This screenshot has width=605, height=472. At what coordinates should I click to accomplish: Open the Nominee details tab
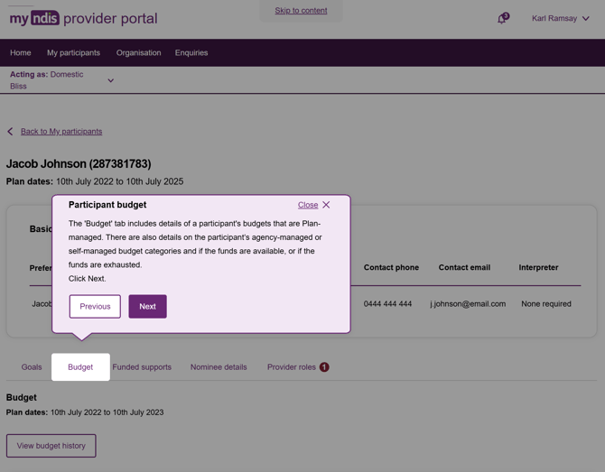tap(219, 367)
